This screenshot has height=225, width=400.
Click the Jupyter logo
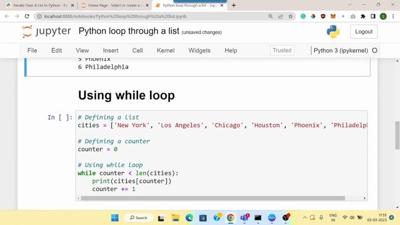click(46, 31)
